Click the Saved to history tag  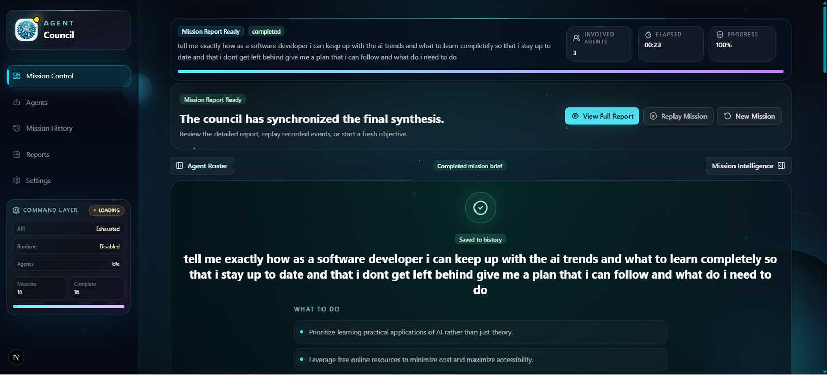(480, 240)
